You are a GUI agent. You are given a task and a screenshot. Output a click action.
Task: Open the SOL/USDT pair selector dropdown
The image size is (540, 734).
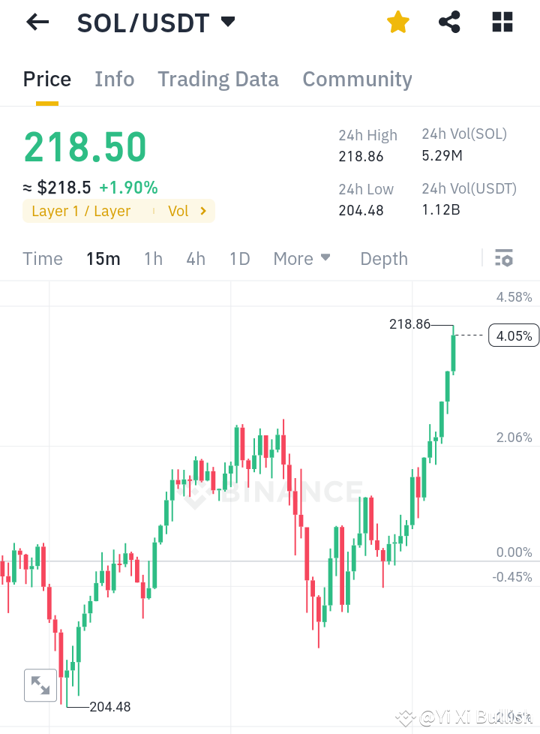pos(227,23)
